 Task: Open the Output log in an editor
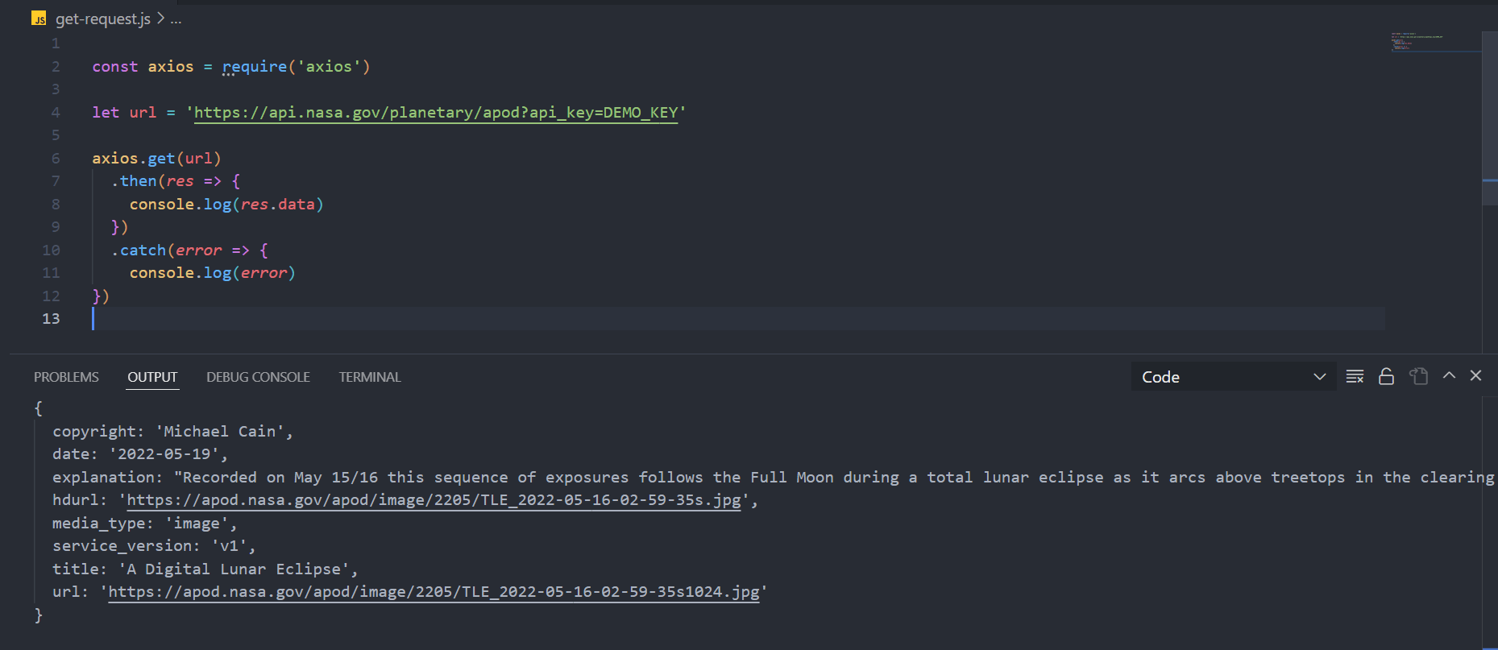[x=1418, y=376]
